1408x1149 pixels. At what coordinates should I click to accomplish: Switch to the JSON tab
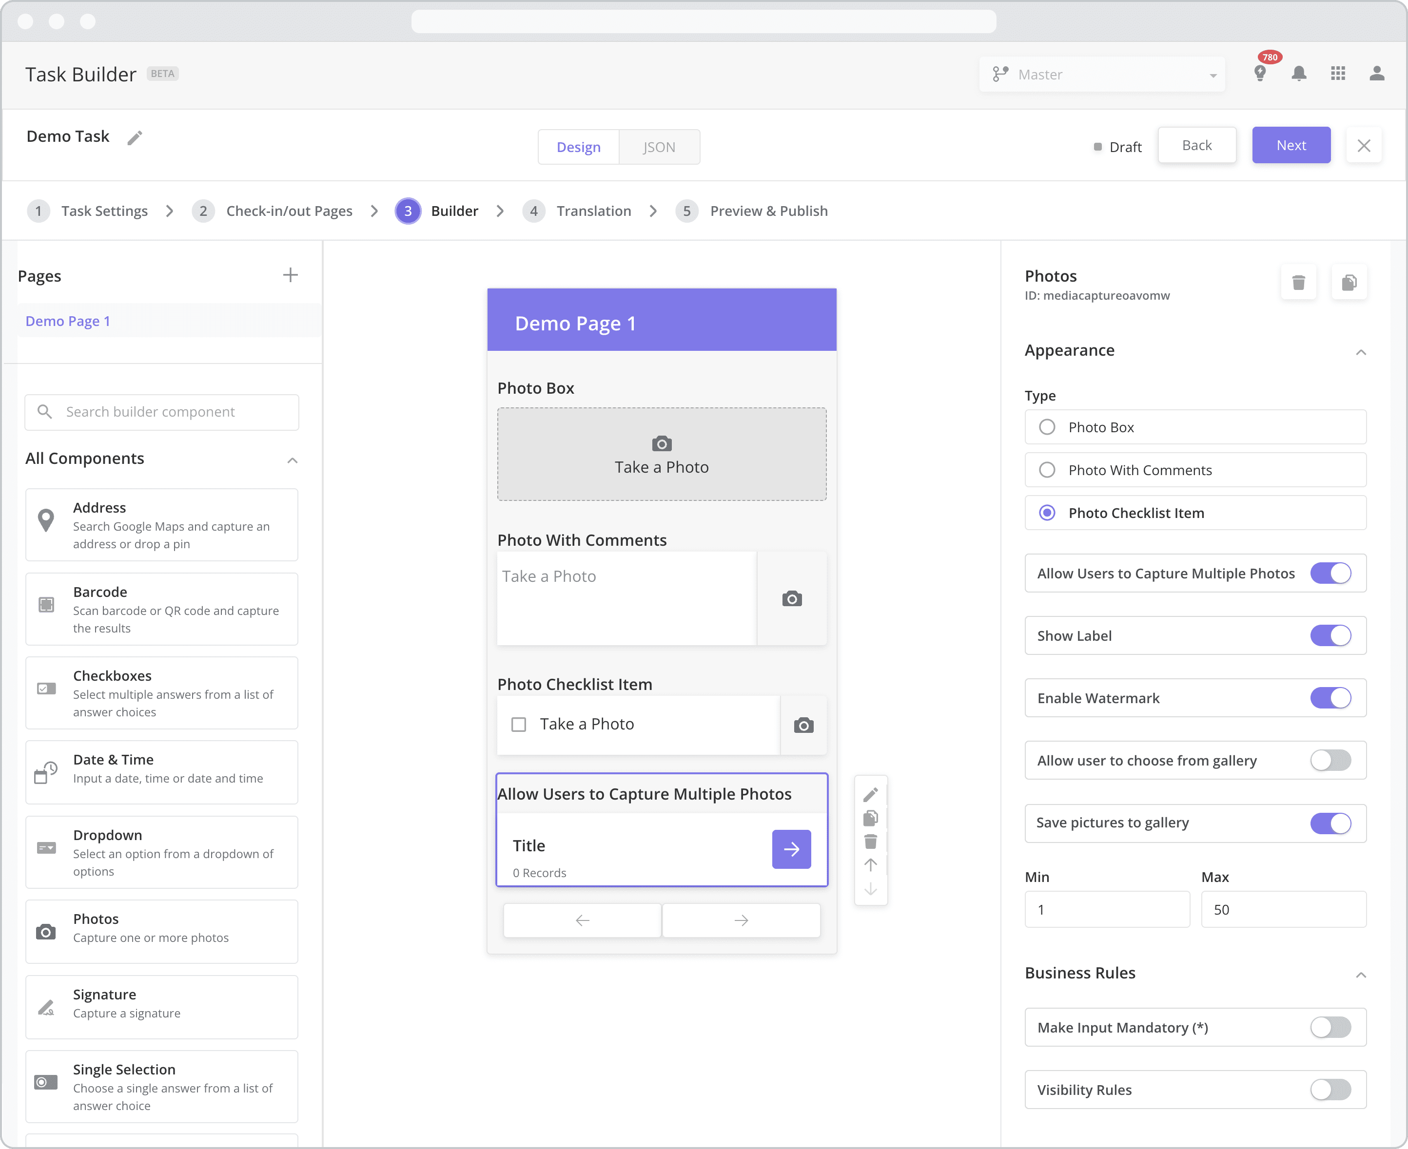[x=659, y=147]
